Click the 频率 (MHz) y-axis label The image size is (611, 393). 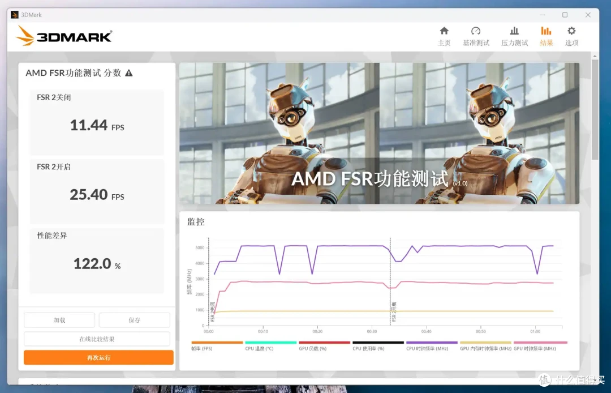[x=190, y=281]
